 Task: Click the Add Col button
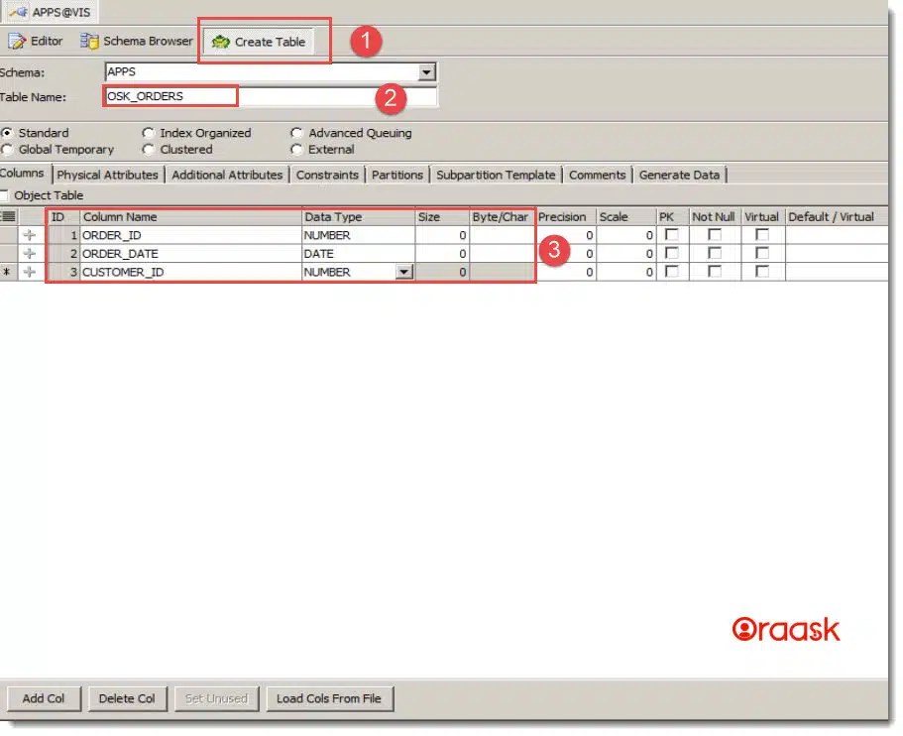coord(44,697)
